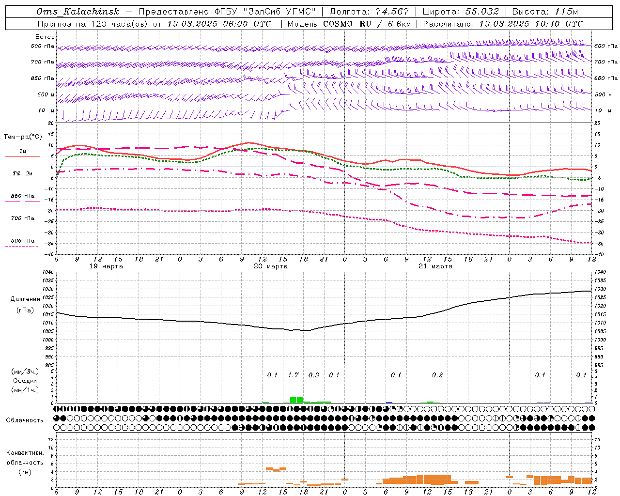
Task: Click the station name Oms_Kalachinsk
Action: pos(78,12)
